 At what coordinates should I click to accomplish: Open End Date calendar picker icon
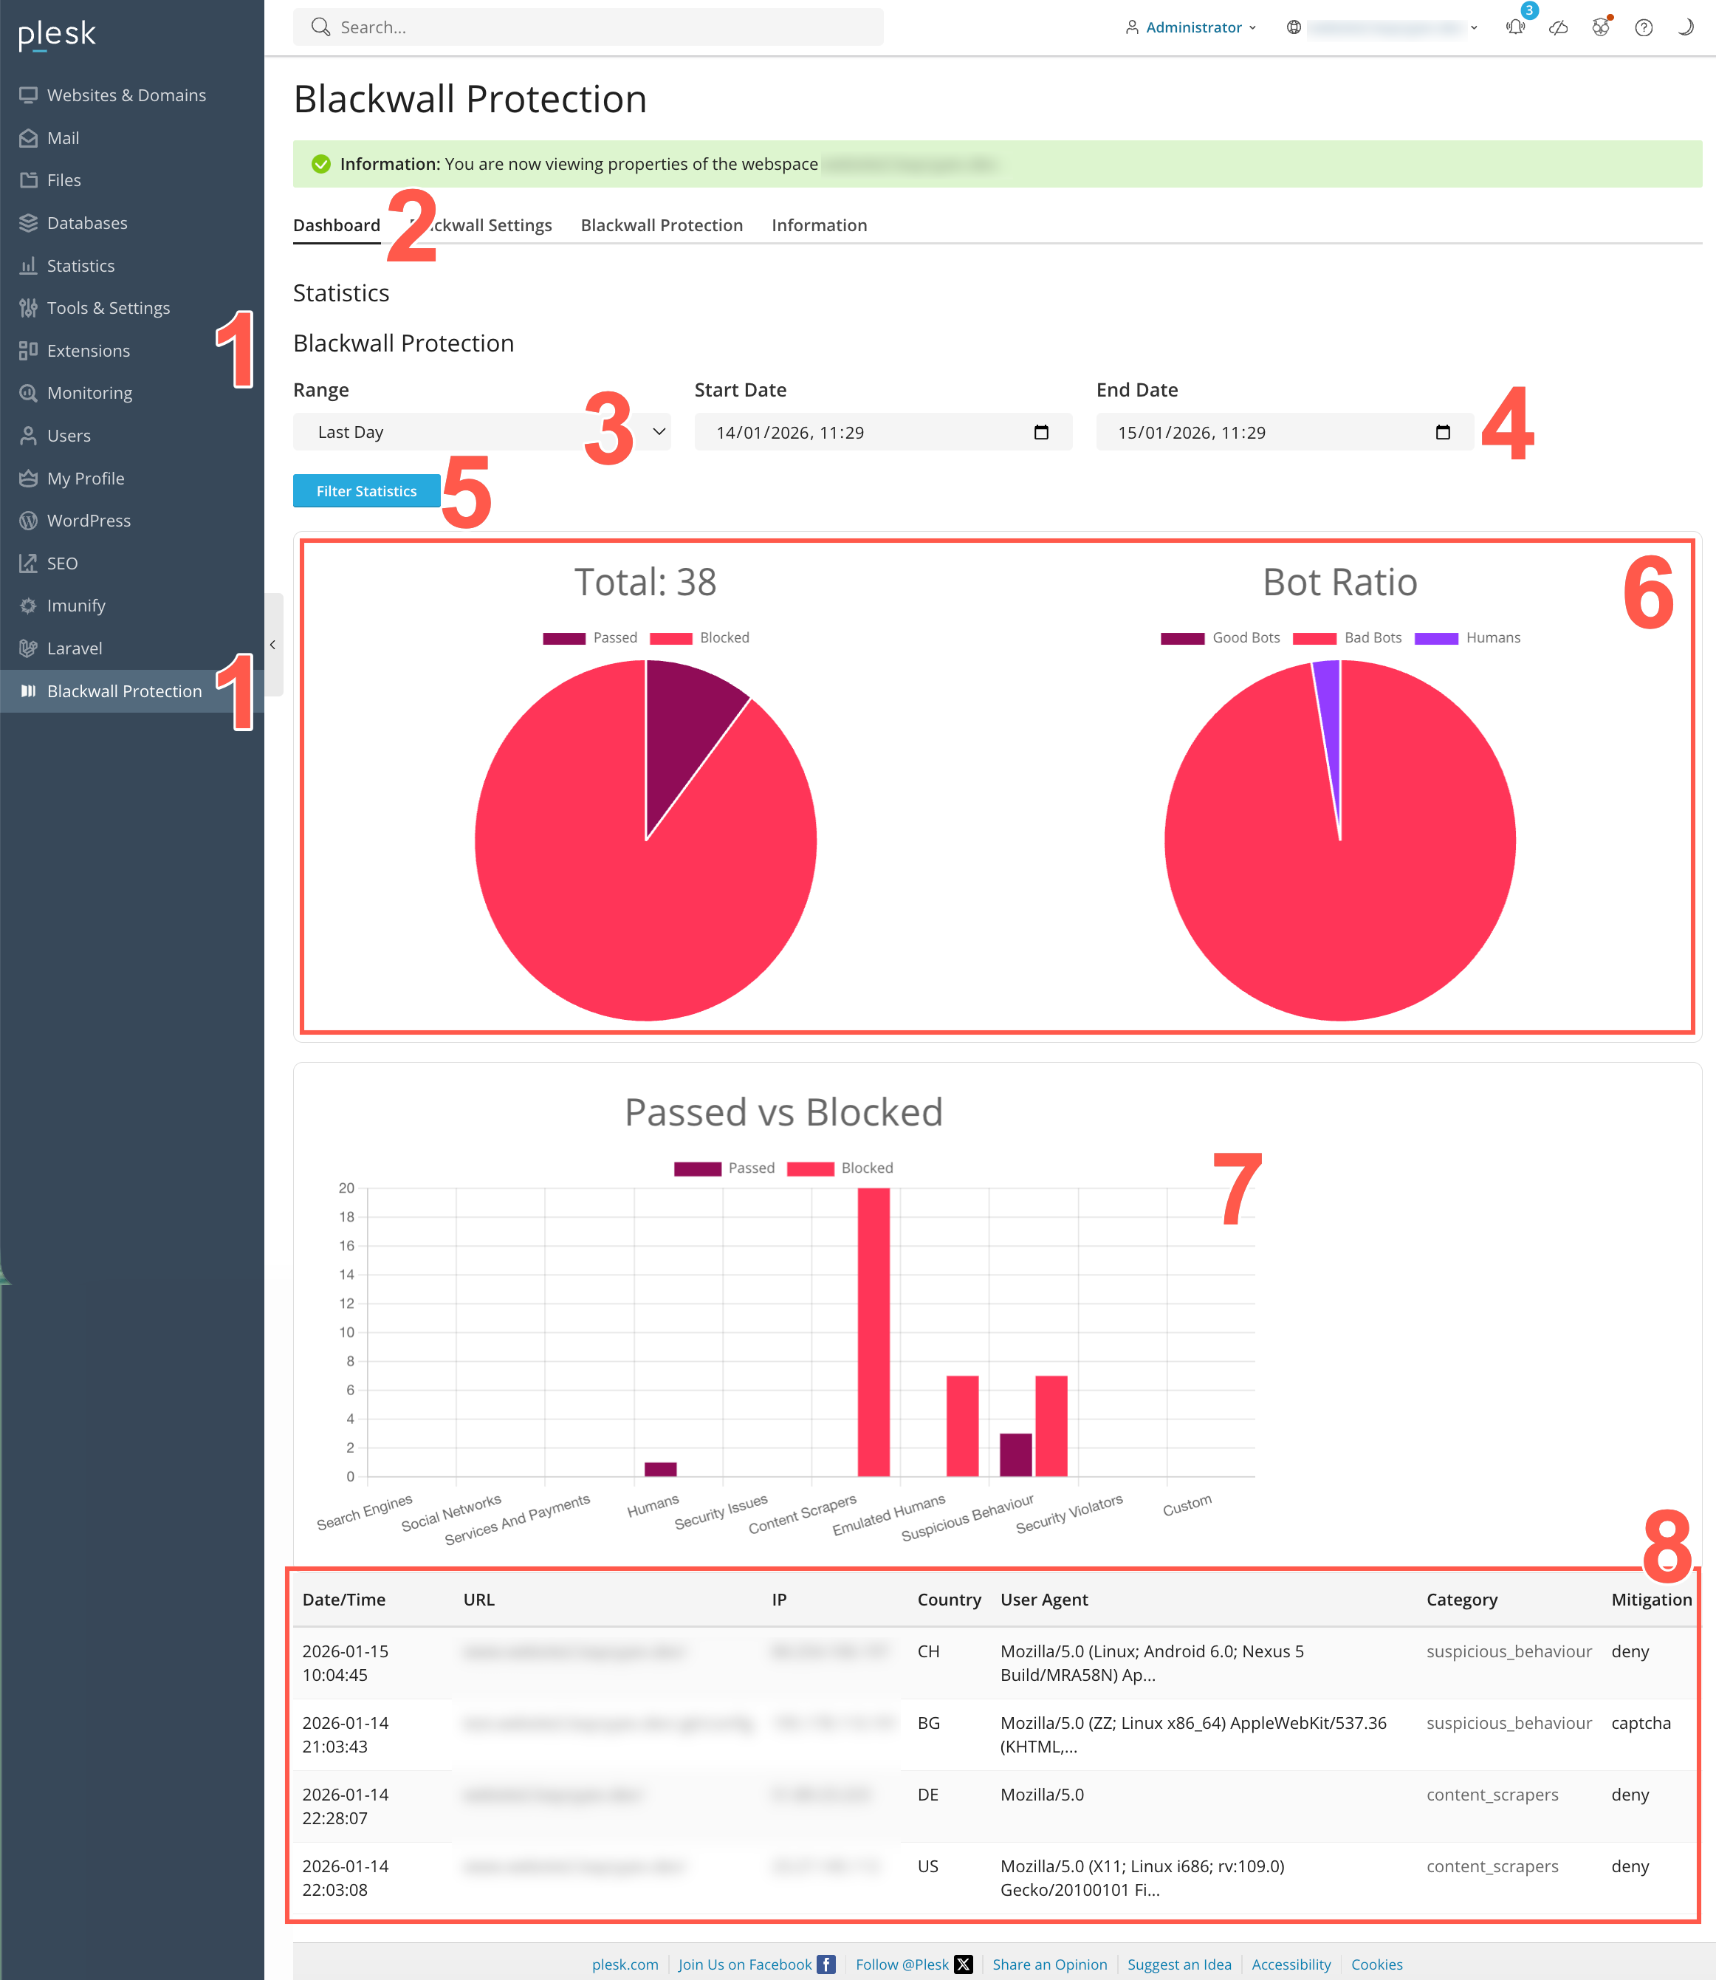(x=1442, y=432)
